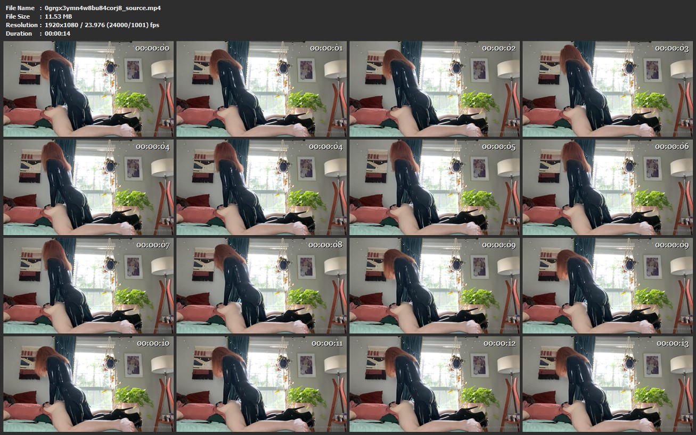Click the "File Name" label
Image resolution: width=696 pixels, height=435 pixels.
pos(20,8)
